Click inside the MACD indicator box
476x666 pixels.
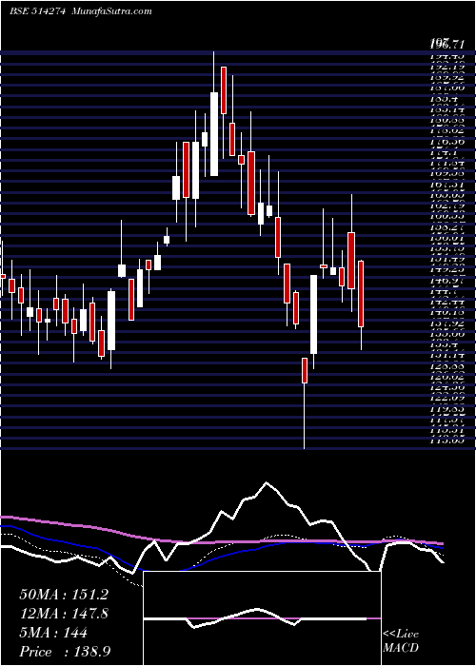tap(262, 618)
